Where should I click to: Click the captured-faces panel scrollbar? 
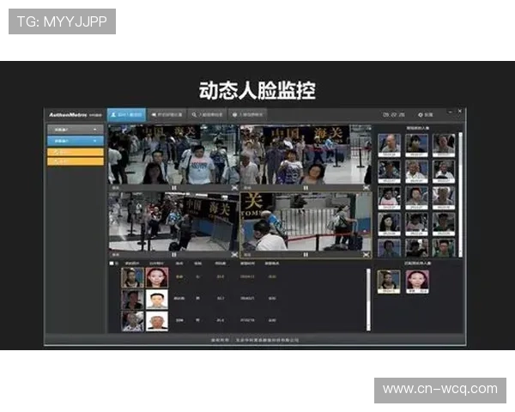coord(460,195)
